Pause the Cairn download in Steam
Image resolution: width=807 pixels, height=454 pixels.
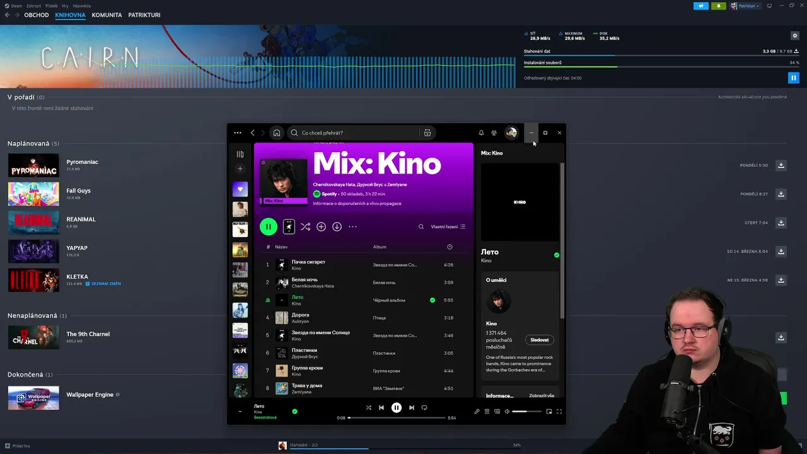(x=793, y=78)
